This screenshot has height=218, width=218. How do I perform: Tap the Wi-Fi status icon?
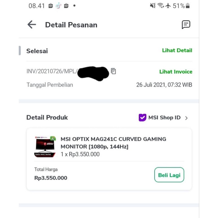coord(160,6)
